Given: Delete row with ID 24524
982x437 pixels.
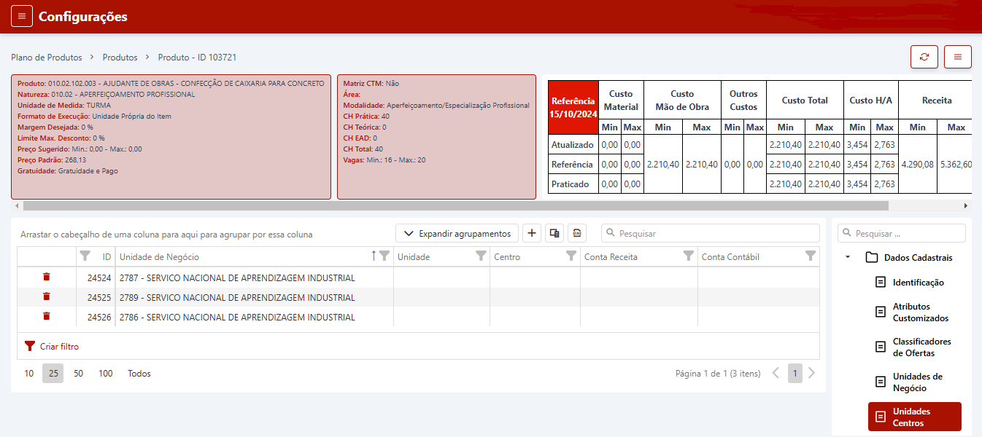Looking at the screenshot, I should [x=47, y=277].
